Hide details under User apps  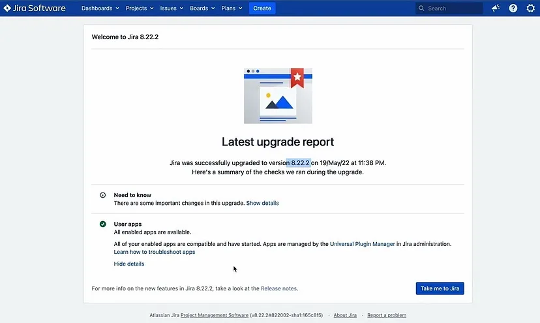point(129,264)
